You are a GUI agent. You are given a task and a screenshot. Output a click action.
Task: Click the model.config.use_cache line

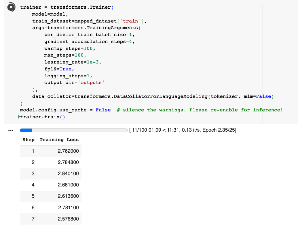(65, 110)
